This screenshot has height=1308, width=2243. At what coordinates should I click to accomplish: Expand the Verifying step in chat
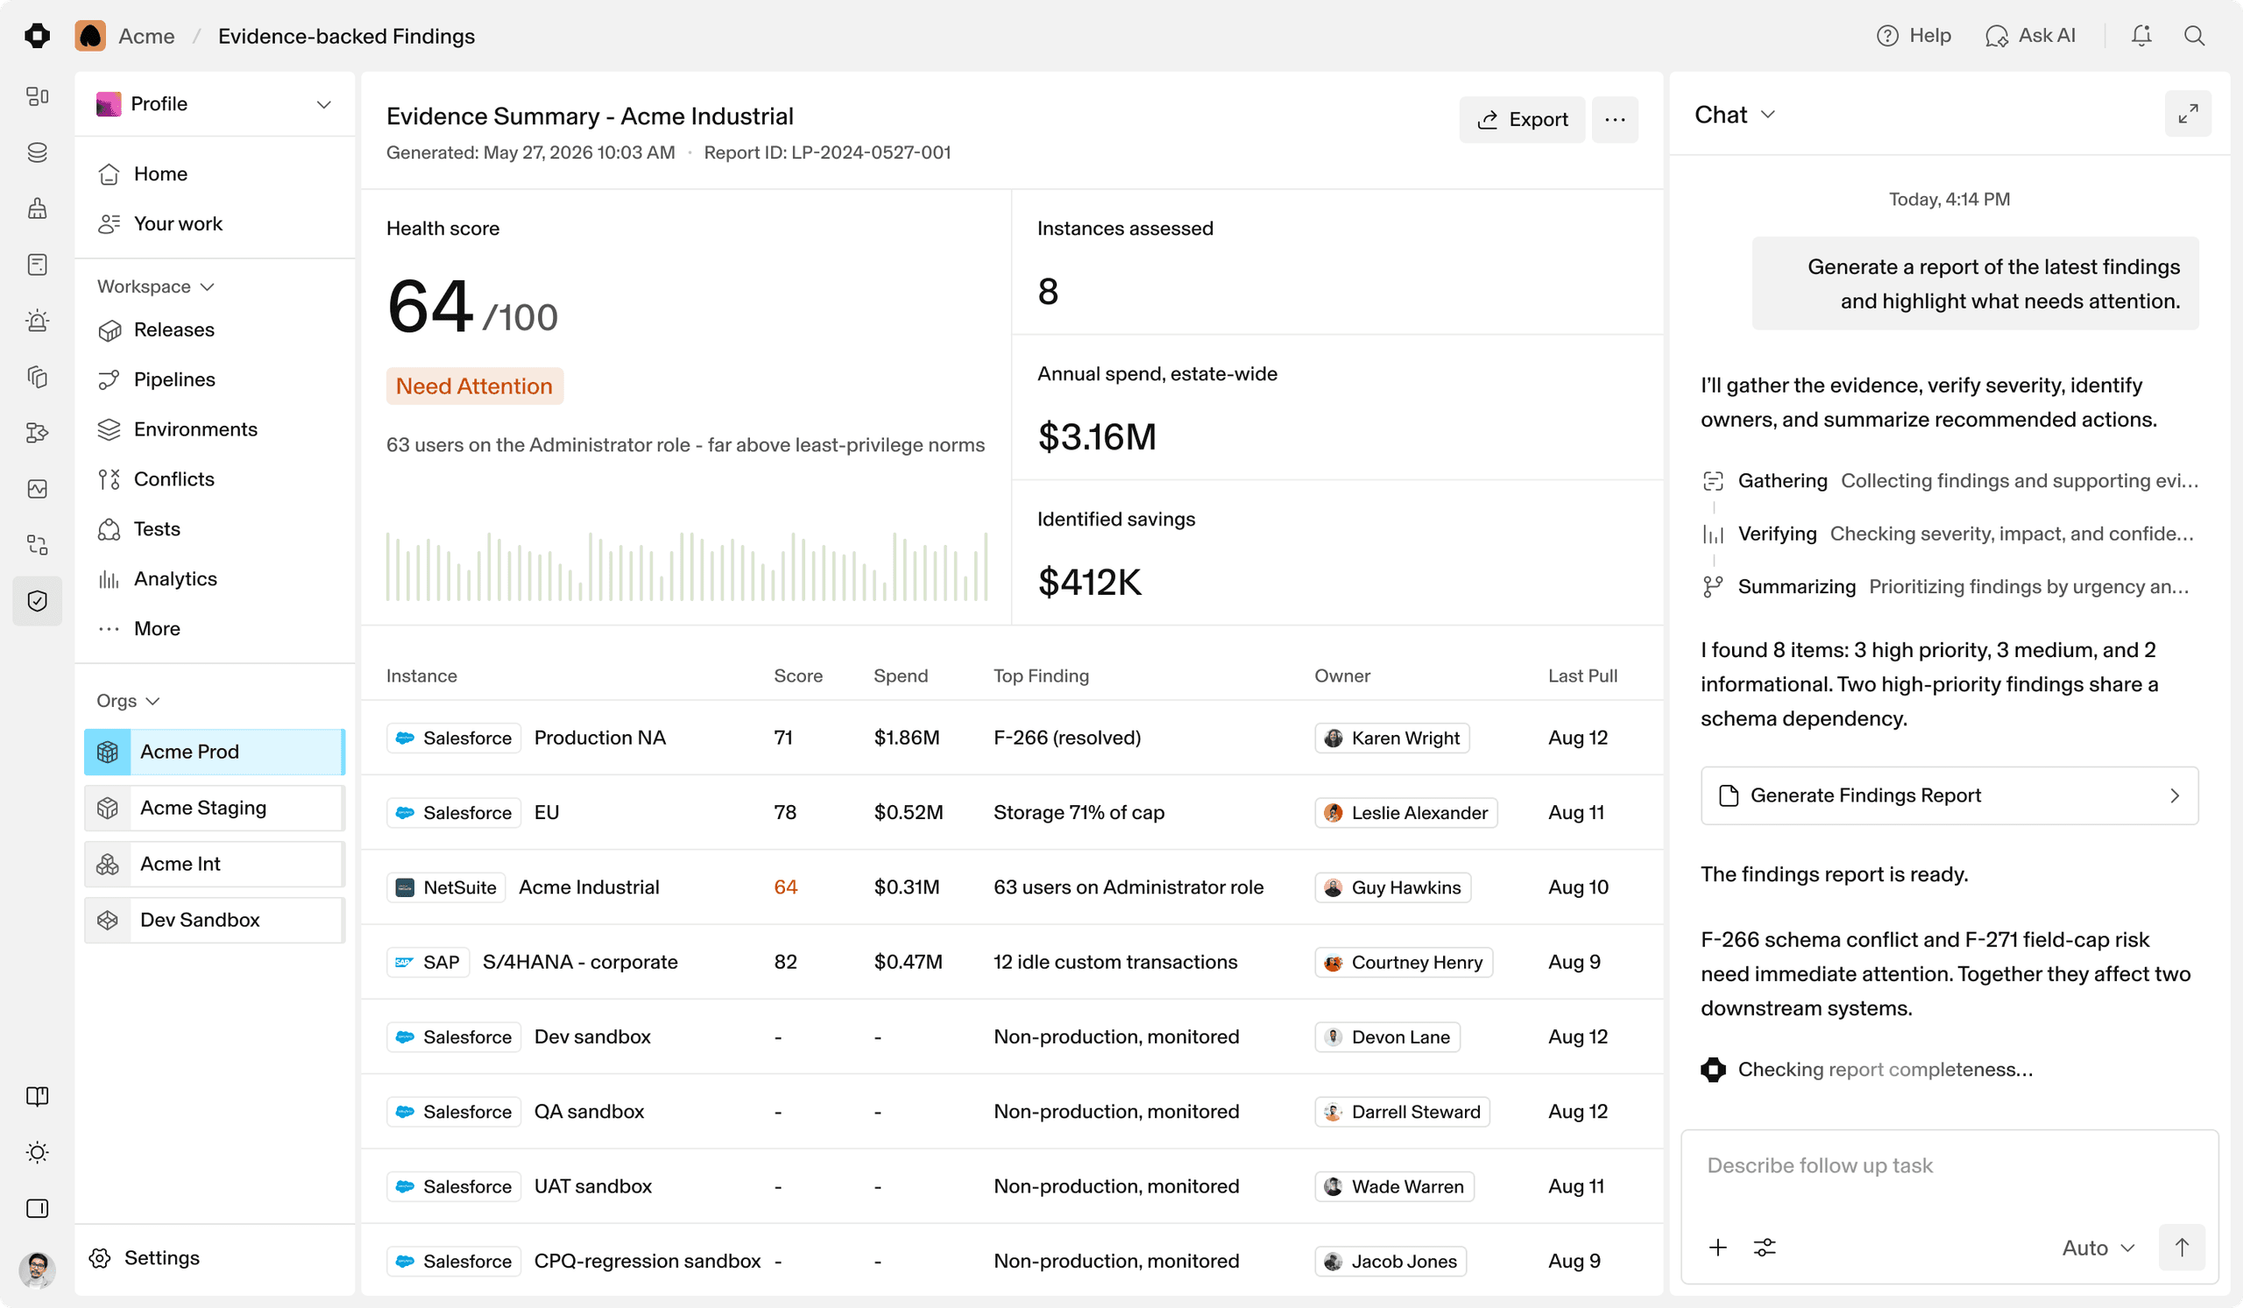point(1949,534)
